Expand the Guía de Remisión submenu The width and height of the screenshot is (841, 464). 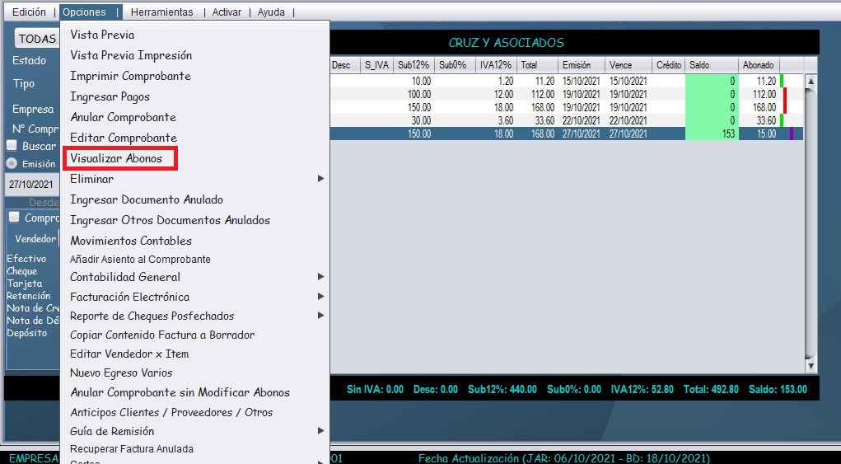click(320, 431)
